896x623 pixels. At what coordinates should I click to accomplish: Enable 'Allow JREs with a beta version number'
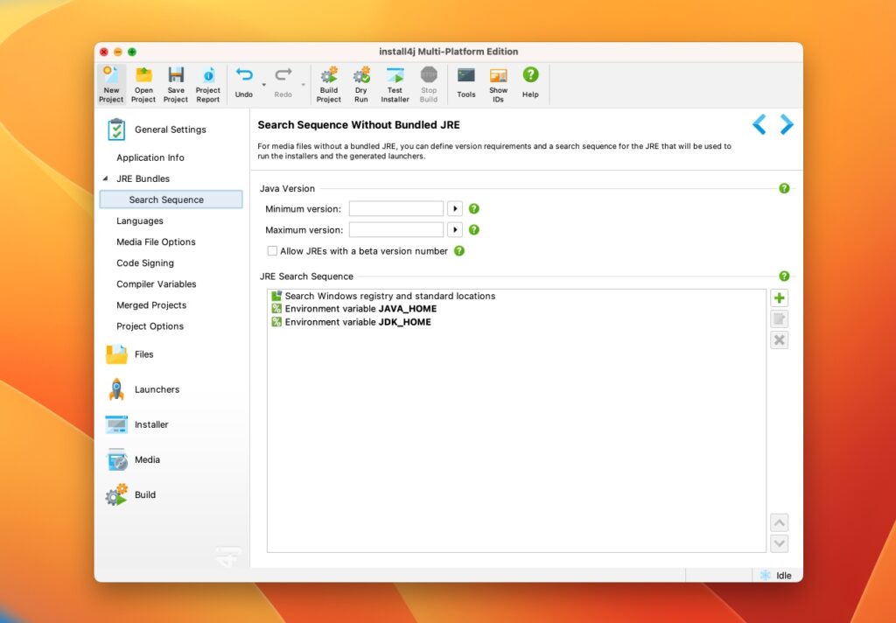click(x=273, y=251)
